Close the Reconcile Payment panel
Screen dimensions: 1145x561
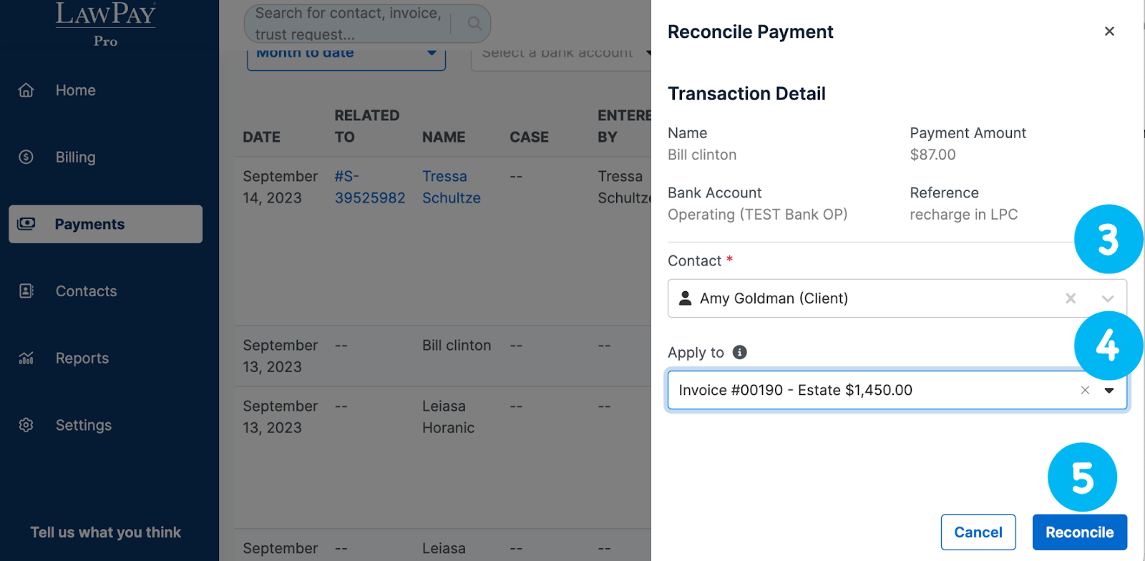pos(1109,31)
